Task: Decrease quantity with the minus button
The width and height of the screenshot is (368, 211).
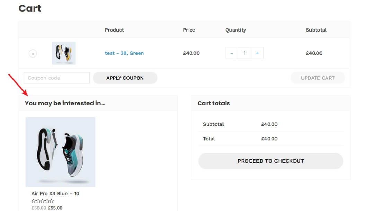Action: coord(231,53)
